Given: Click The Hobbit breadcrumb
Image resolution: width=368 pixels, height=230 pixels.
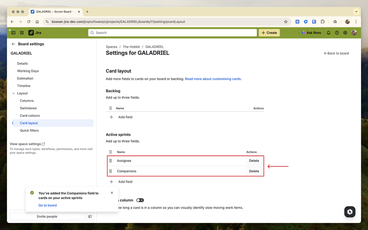Looking at the screenshot, I should (x=131, y=47).
